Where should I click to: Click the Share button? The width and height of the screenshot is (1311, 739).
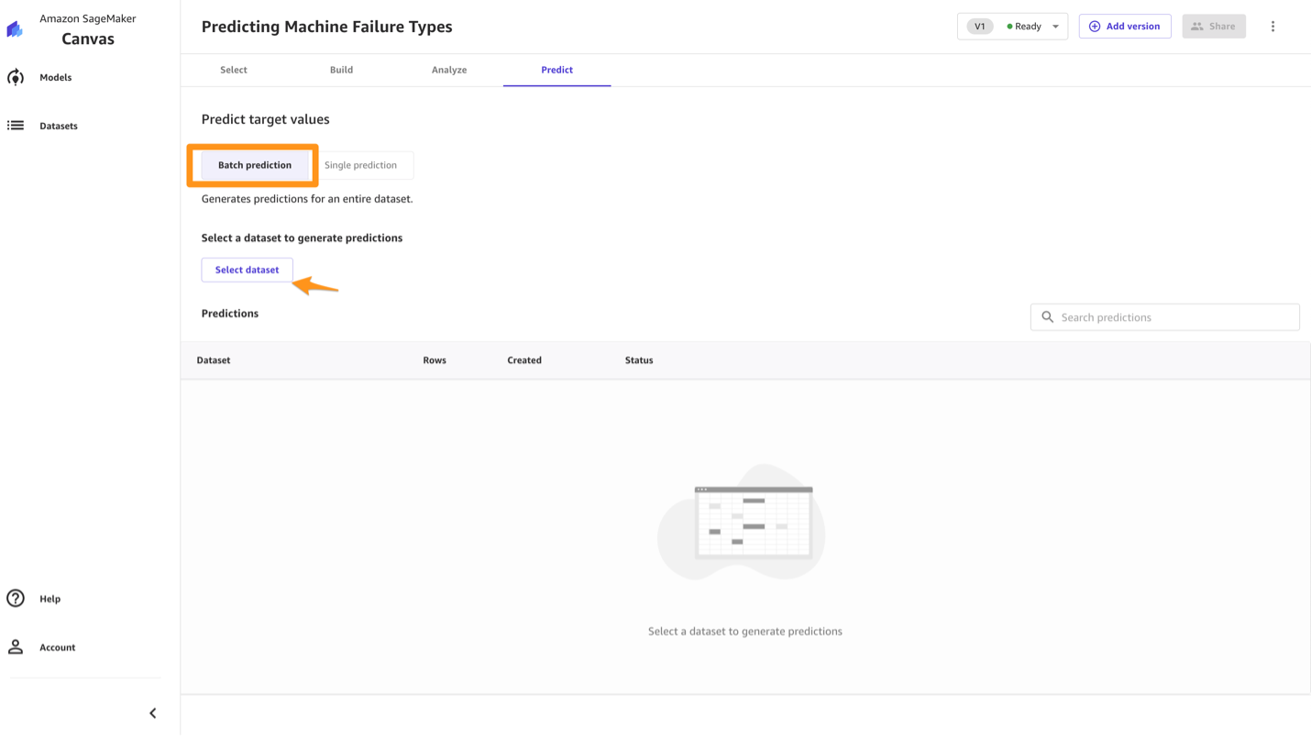(1214, 27)
